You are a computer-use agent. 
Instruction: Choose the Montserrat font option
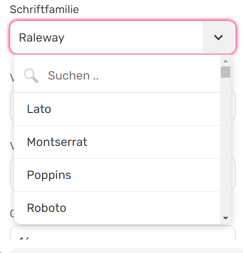(x=117, y=142)
